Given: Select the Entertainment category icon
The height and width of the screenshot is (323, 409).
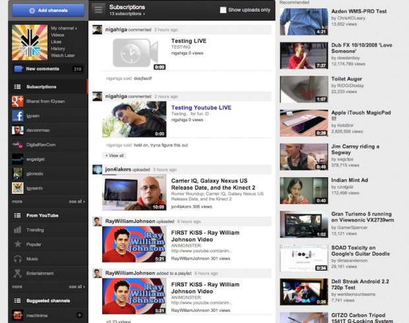Looking at the screenshot, I should click(18, 273).
